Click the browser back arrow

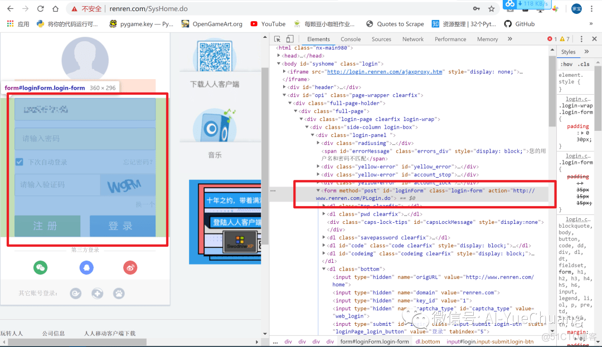click(11, 8)
